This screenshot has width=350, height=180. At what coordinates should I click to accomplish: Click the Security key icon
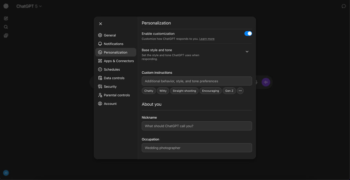100,87
